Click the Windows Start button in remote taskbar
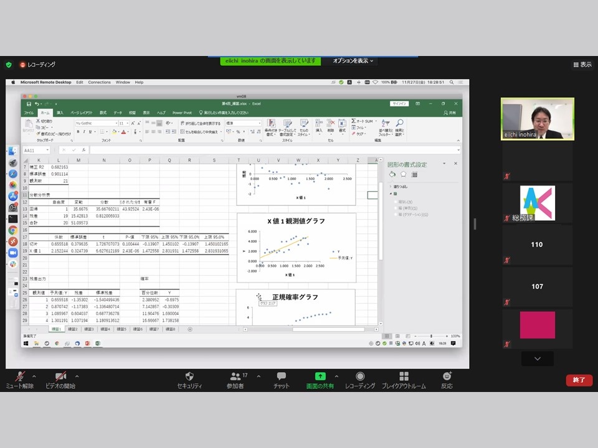The width and height of the screenshot is (598, 448). point(26,343)
